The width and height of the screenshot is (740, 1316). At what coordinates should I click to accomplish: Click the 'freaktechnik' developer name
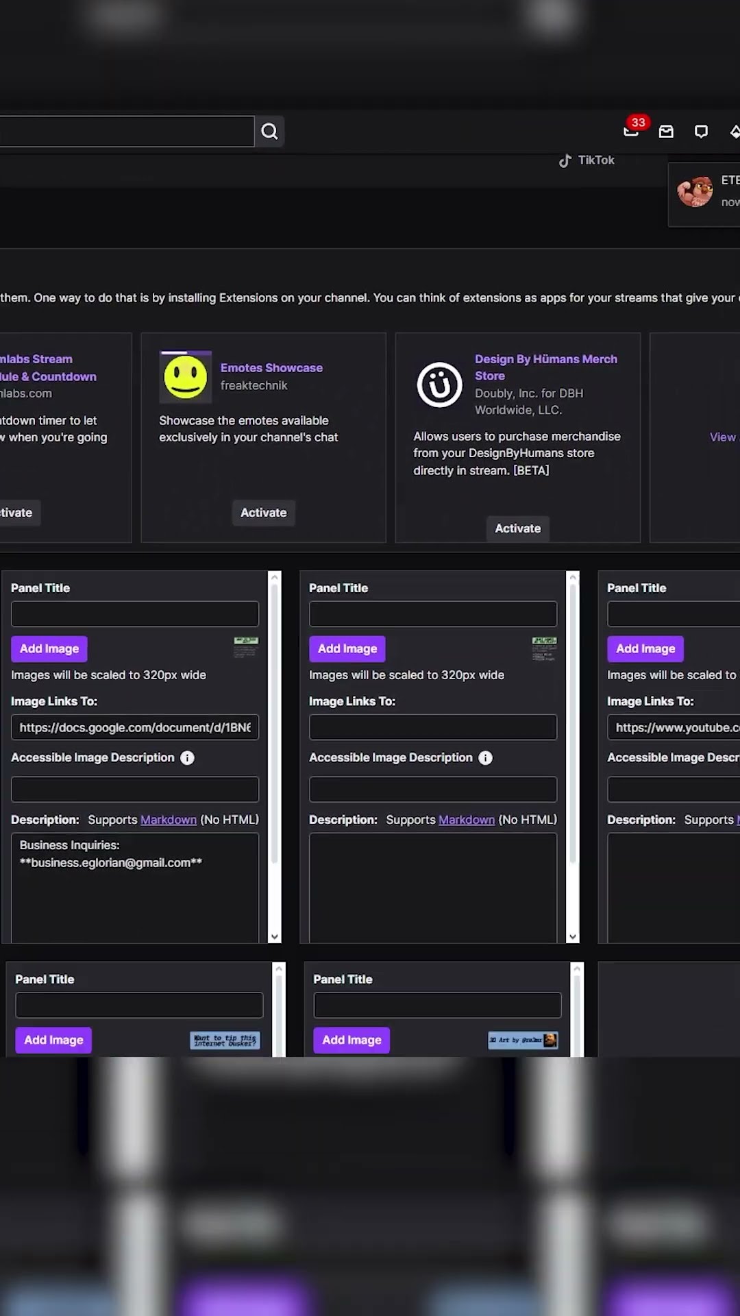[254, 386]
